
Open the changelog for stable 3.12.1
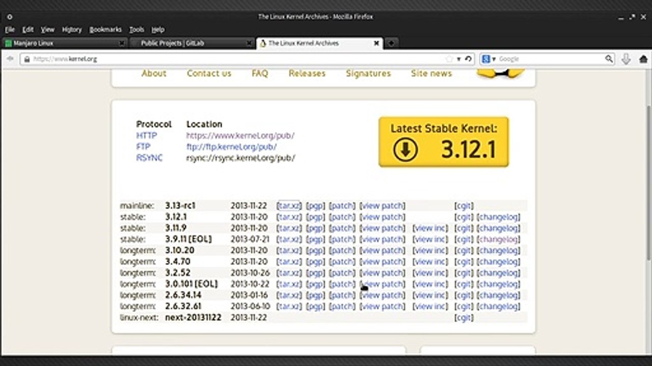(498, 217)
